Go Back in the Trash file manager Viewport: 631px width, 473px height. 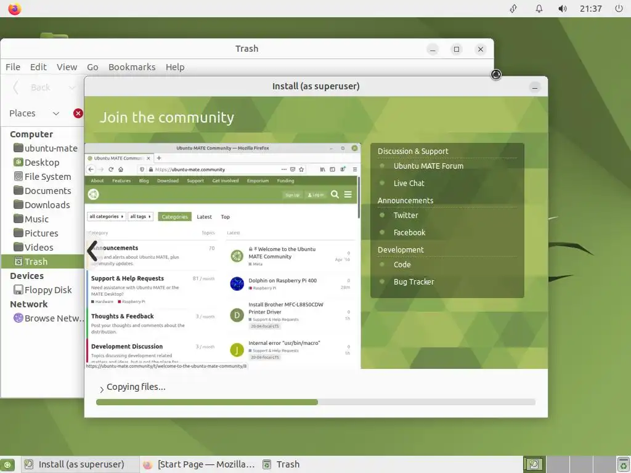point(33,87)
